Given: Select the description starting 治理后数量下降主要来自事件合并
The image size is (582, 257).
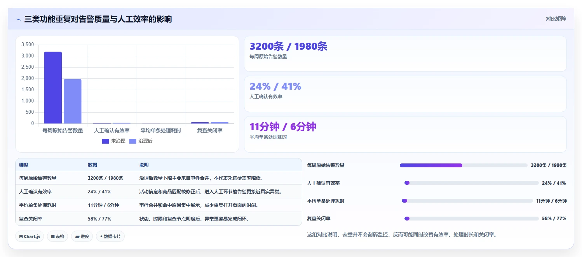Looking at the screenshot, I should tap(201, 178).
